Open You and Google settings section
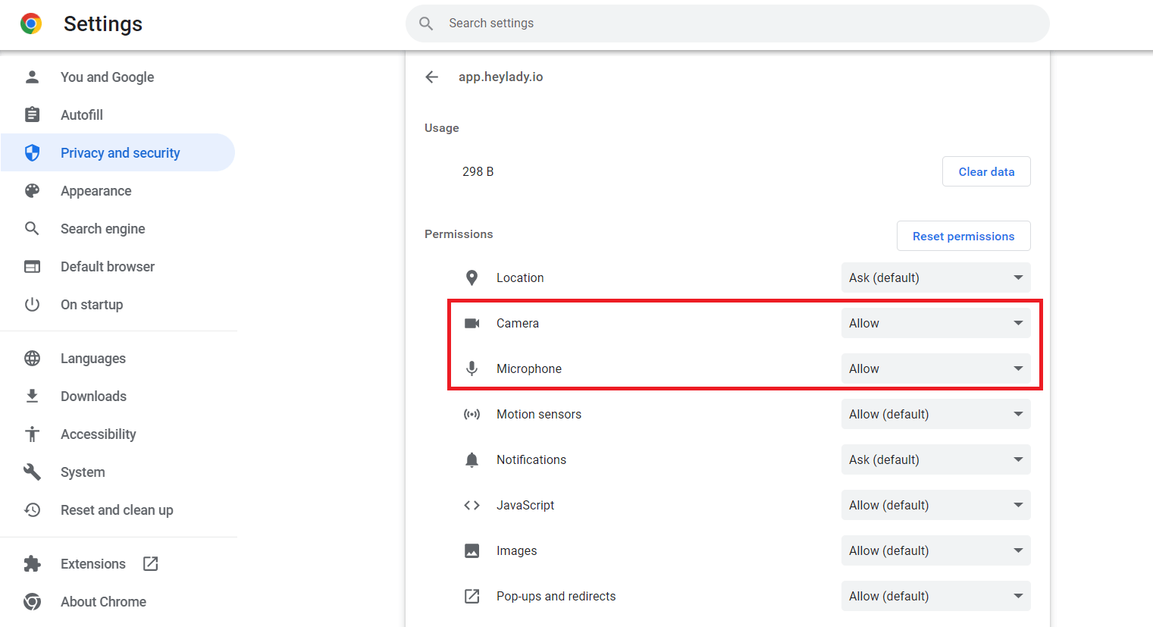 pos(107,77)
